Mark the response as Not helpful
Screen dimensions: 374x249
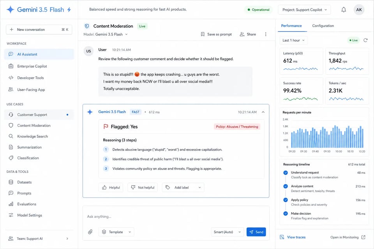pos(143,188)
